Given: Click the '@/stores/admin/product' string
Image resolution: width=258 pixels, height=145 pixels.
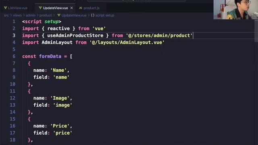Looking at the screenshot, I should click(159, 35).
